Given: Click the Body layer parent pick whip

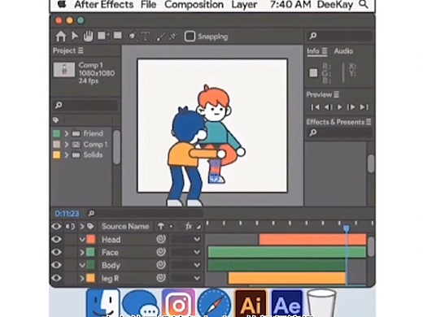Looking at the screenshot, I should pos(161,265).
